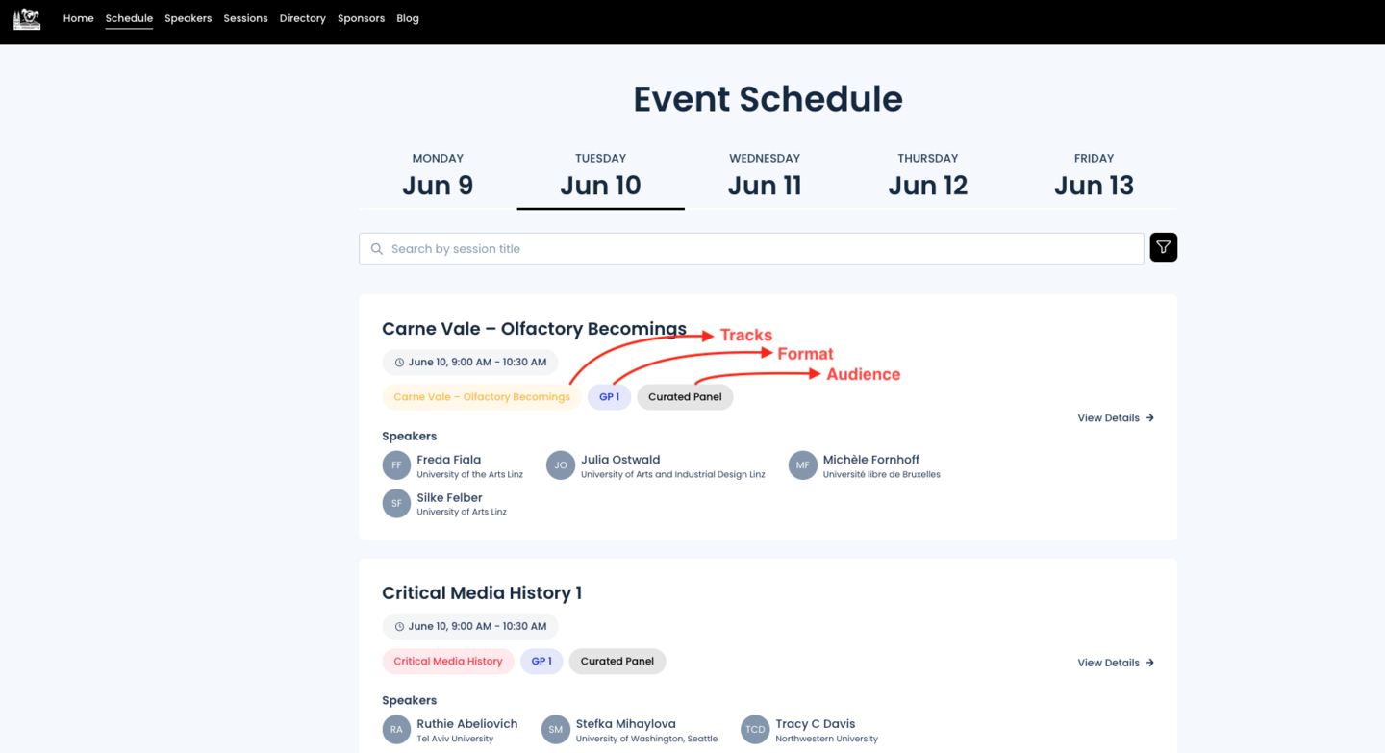Switch to Wednesday Jun 11 tab
Screen dimensions: 1385x753
click(765, 175)
